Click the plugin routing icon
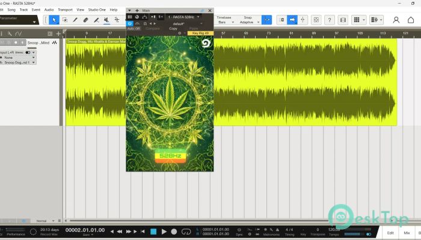 144,17
